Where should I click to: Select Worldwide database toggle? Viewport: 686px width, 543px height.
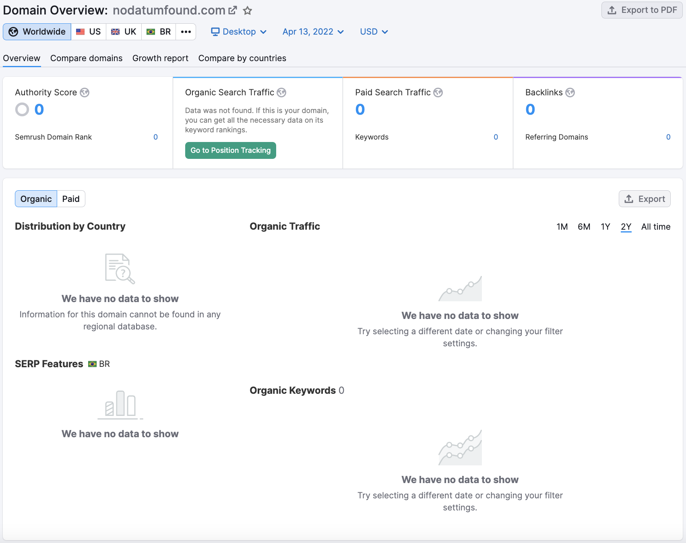(37, 32)
